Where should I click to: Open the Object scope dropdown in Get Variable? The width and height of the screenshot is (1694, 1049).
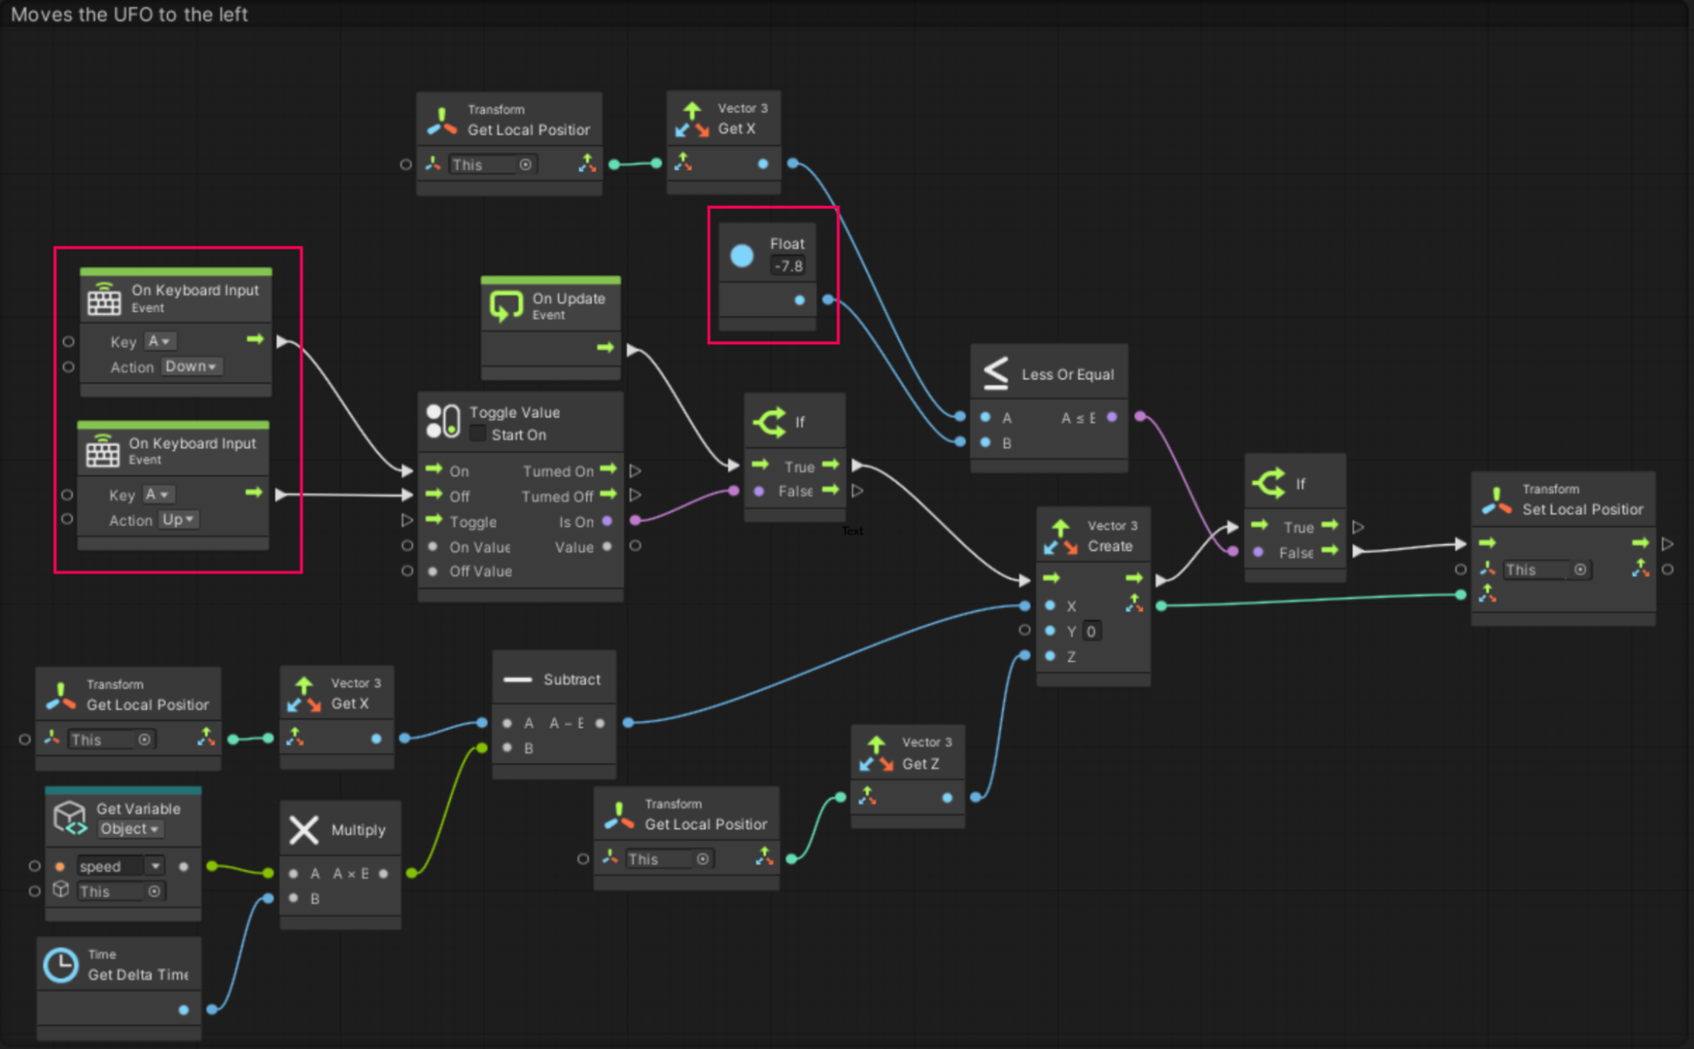coord(131,830)
